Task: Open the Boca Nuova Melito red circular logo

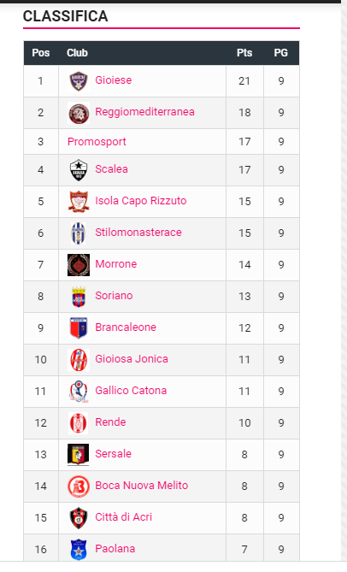Action: 79,486
